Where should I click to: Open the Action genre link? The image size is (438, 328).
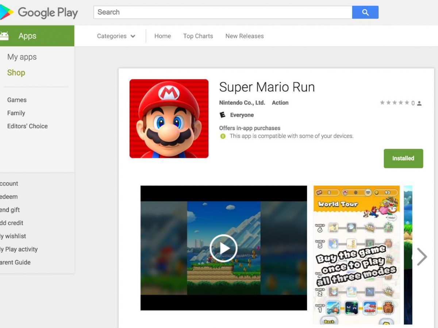pyautogui.click(x=280, y=103)
